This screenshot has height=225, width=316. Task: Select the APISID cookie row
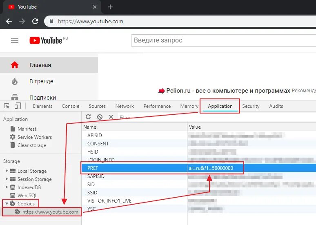coord(199,135)
